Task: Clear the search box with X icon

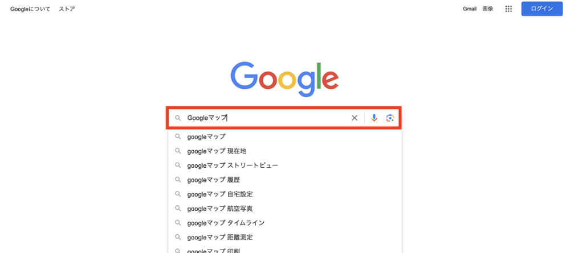Action: point(355,118)
